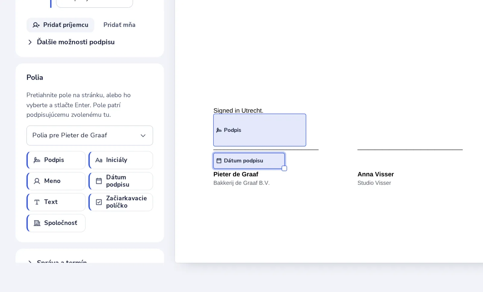Click the building icon beside Spoločnosť
This screenshot has width=483, height=292.
[x=37, y=223]
